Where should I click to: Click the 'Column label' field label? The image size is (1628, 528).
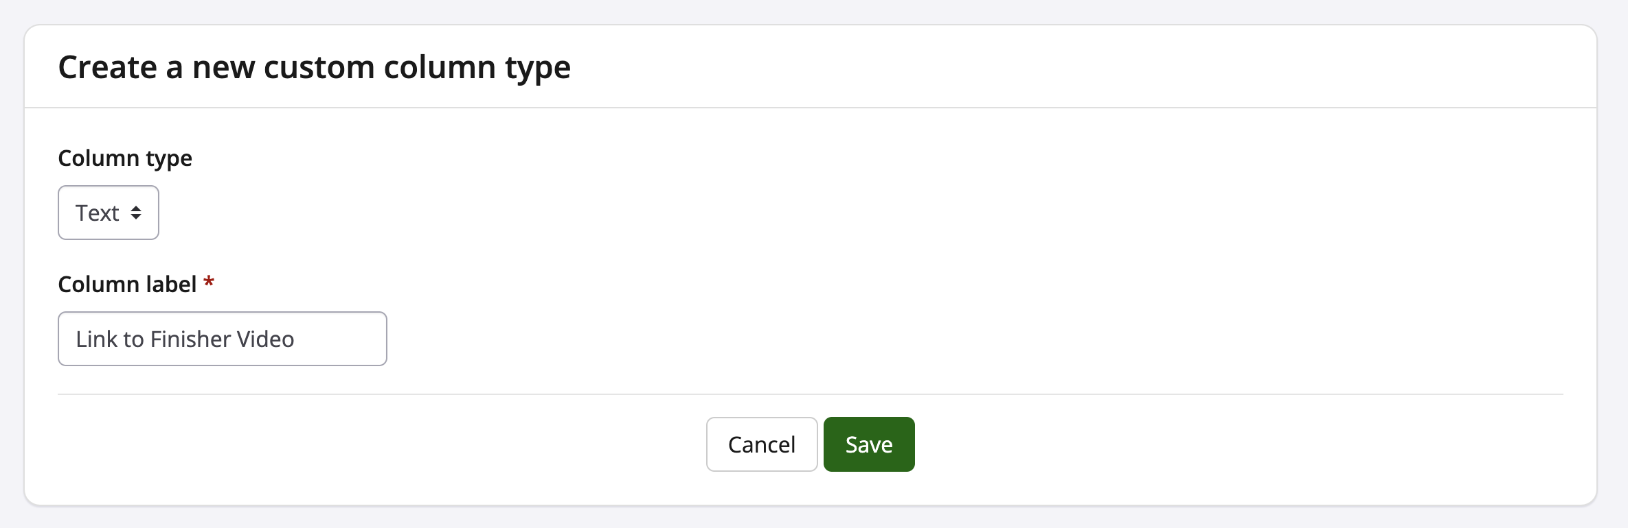pos(127,285)
